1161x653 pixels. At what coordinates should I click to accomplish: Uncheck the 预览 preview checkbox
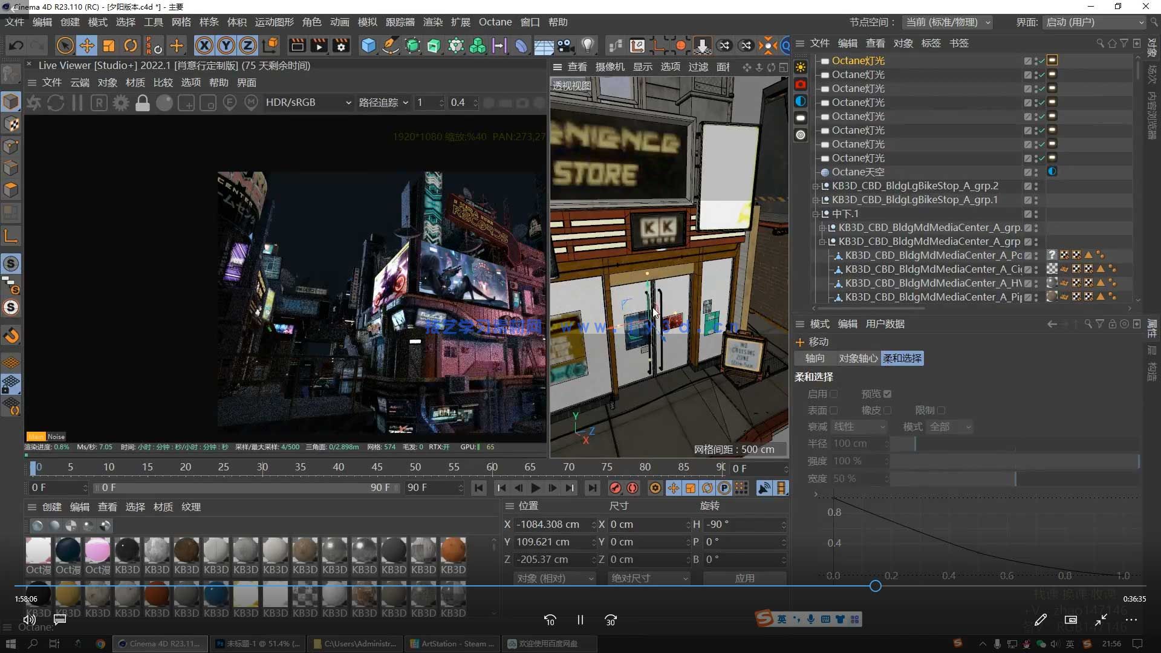click(887, 394)
